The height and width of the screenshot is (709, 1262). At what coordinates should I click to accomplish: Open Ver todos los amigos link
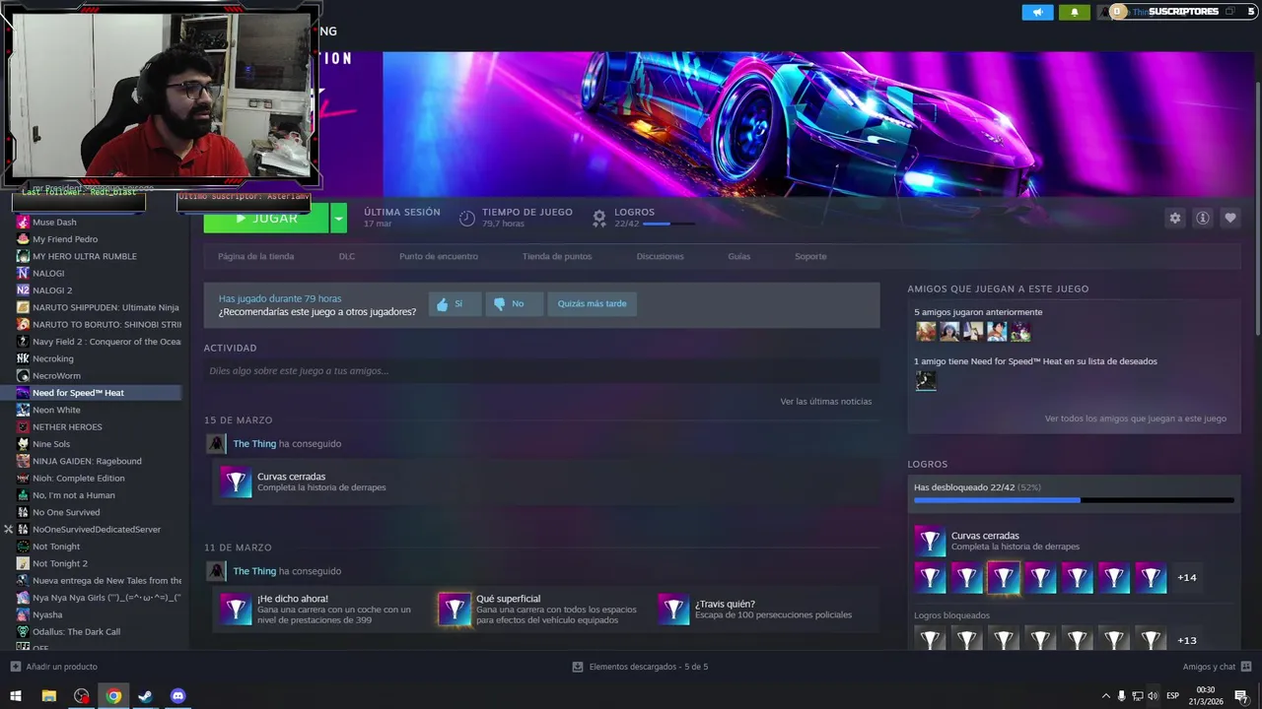click(1136, 419)
